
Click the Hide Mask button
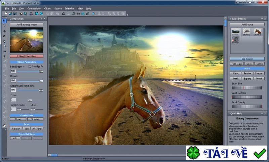pyautogui.click(x=237, y=64)
